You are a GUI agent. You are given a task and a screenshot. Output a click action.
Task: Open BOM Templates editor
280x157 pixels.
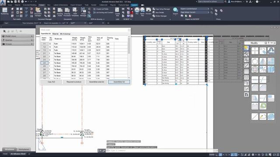tap(75, 12)
